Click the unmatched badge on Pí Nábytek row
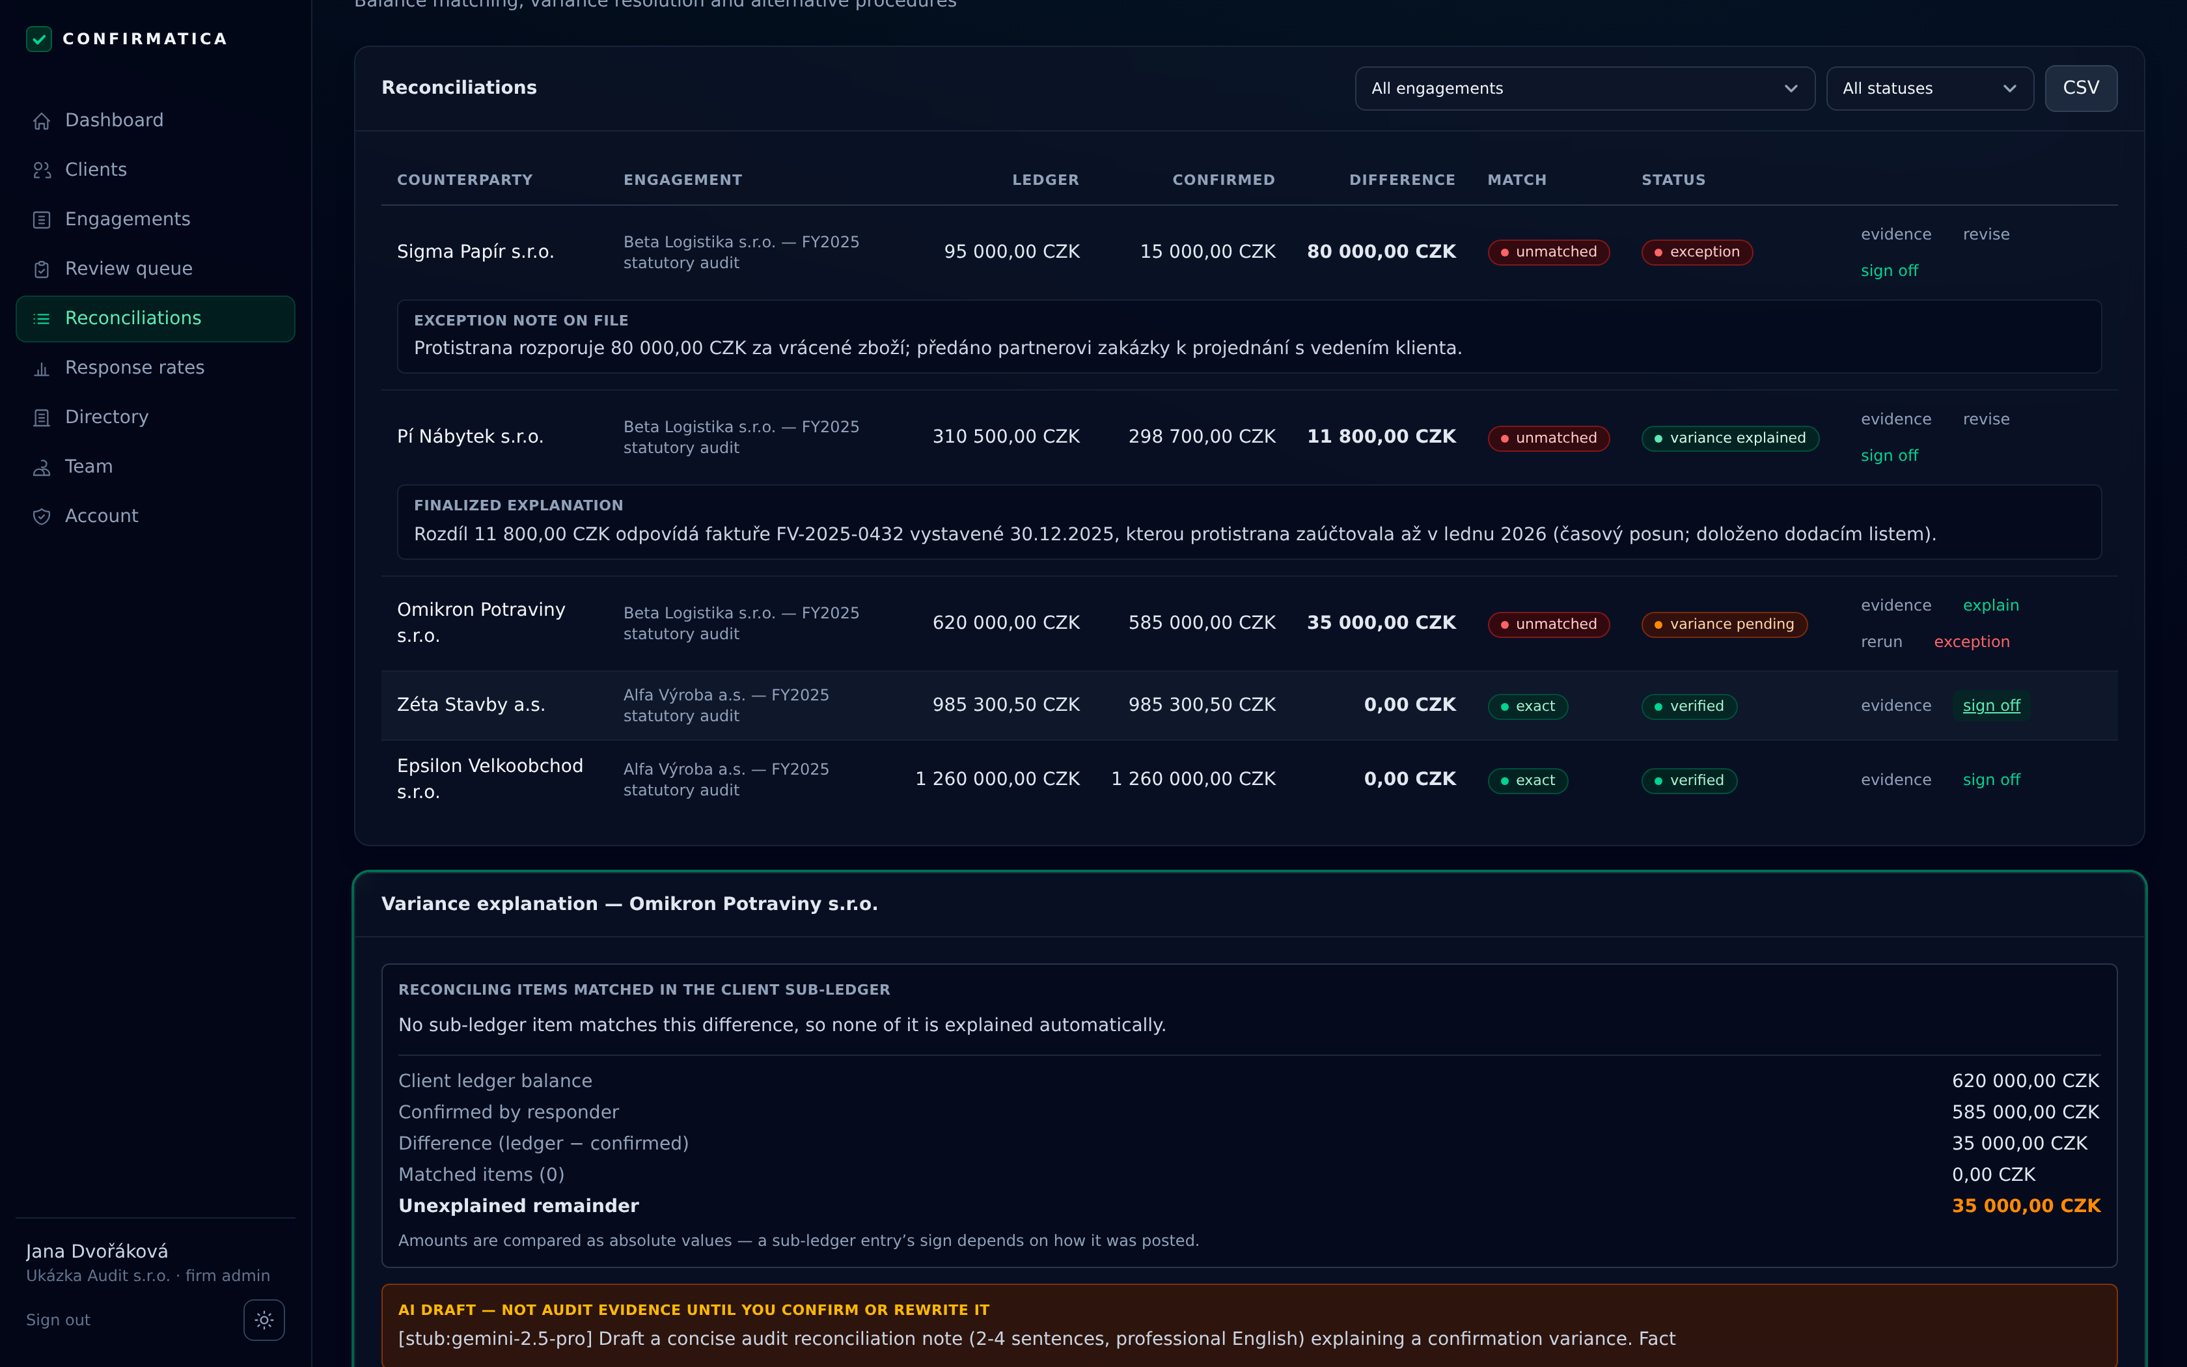 coord(1548,439)
